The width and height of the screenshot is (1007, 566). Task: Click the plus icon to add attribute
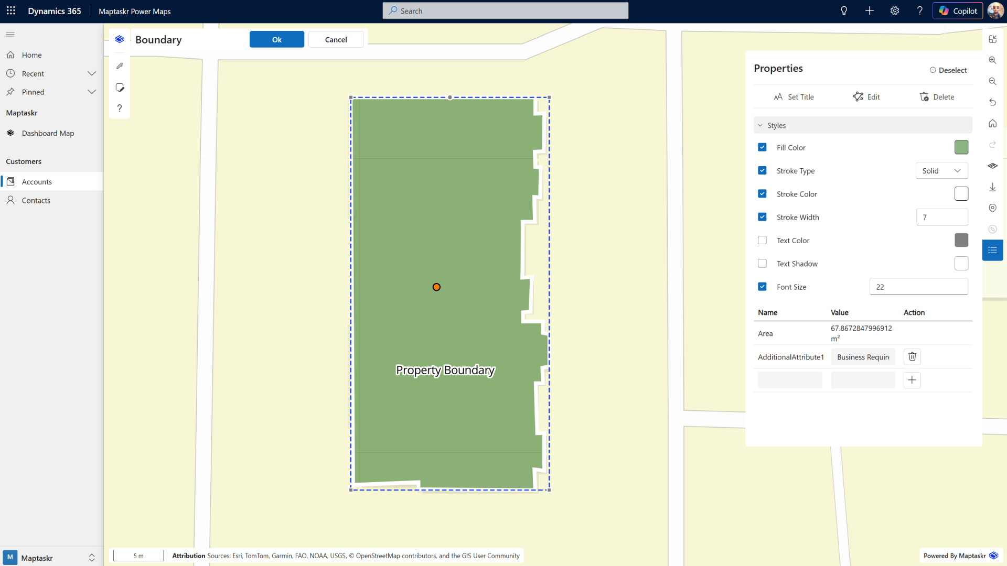pyautogui.click(x=912, y=380)
